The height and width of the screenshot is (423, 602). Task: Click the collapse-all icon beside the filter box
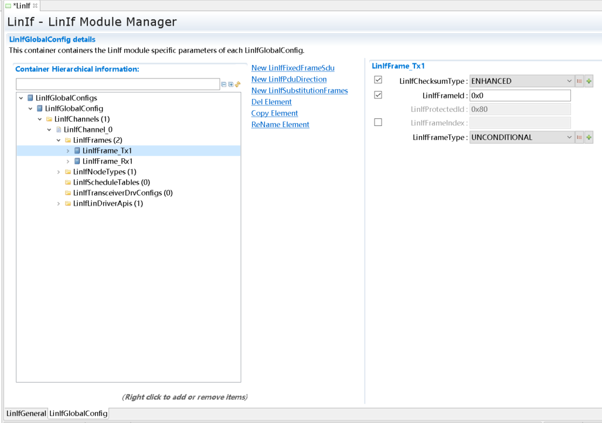click(x=223, y=84)
